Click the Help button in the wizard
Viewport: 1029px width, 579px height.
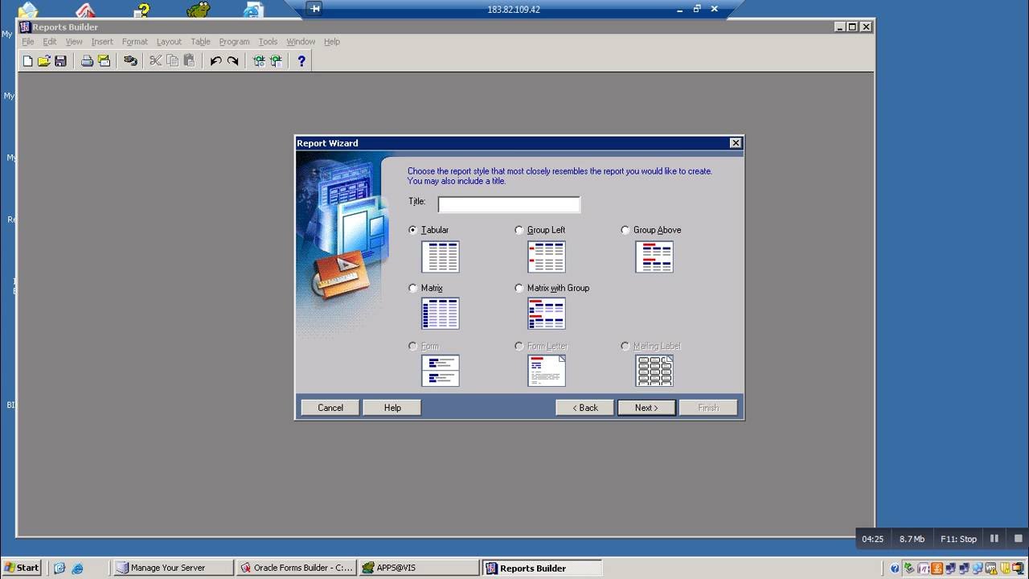(x=392, y=408)
